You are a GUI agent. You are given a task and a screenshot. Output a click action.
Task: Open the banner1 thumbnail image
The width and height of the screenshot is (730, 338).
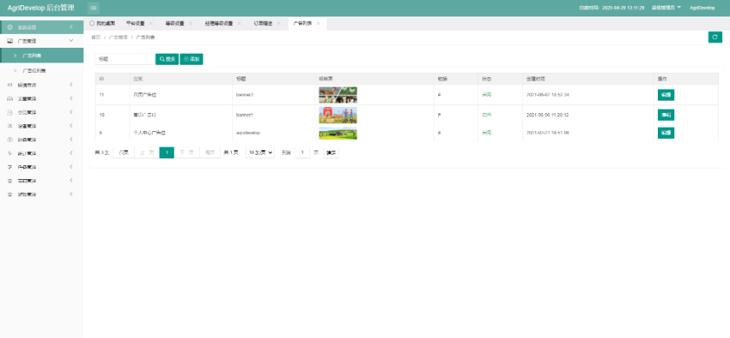coord(338,115)
